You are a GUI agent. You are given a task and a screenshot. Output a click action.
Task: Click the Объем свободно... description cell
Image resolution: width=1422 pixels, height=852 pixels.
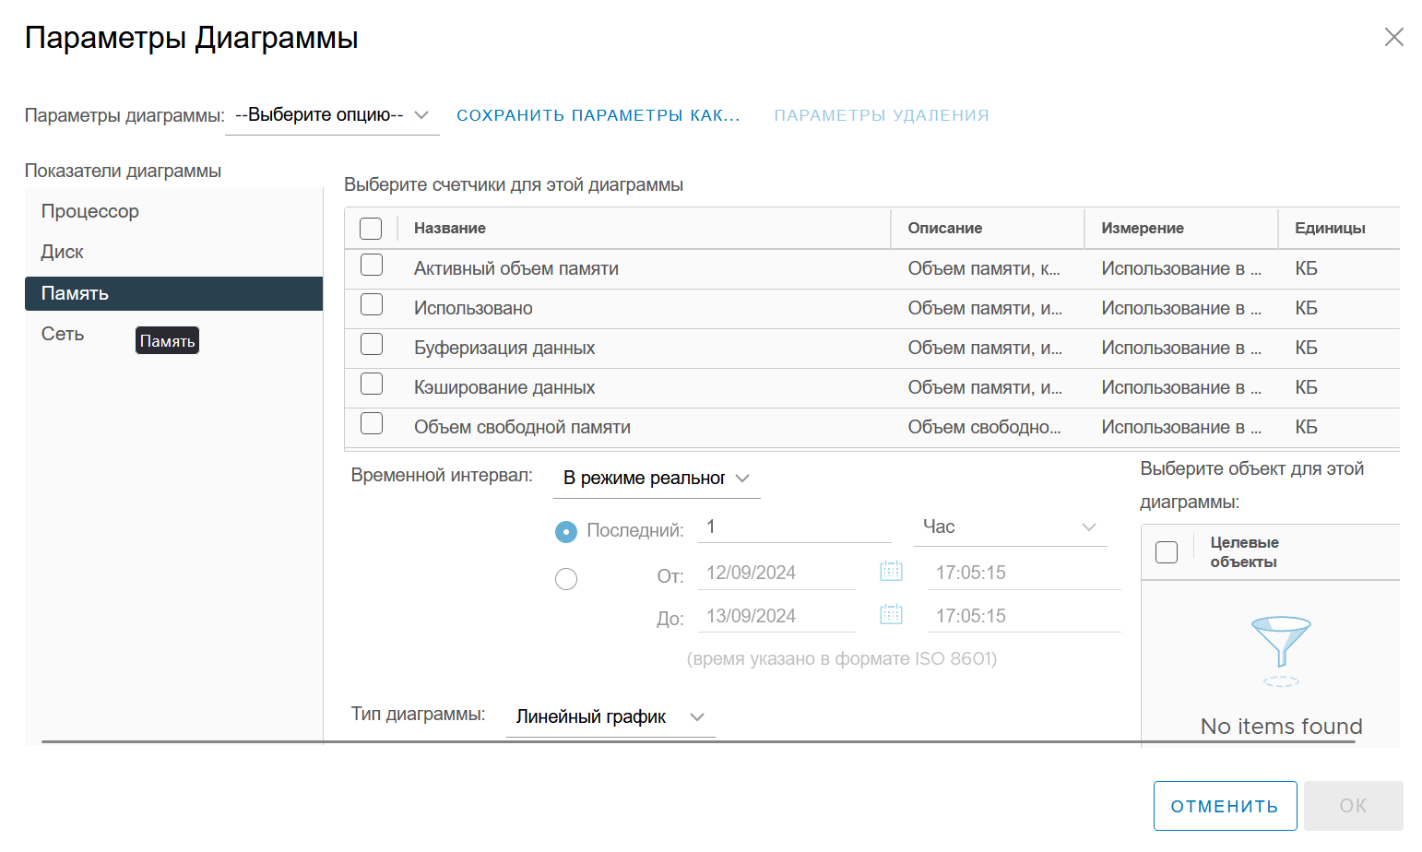[x=984, y=427]
